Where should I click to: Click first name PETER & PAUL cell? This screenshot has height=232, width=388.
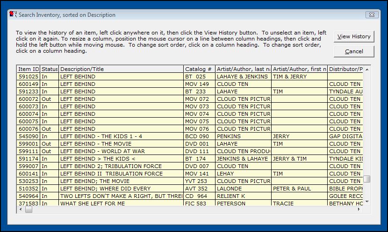click(299, 189)
